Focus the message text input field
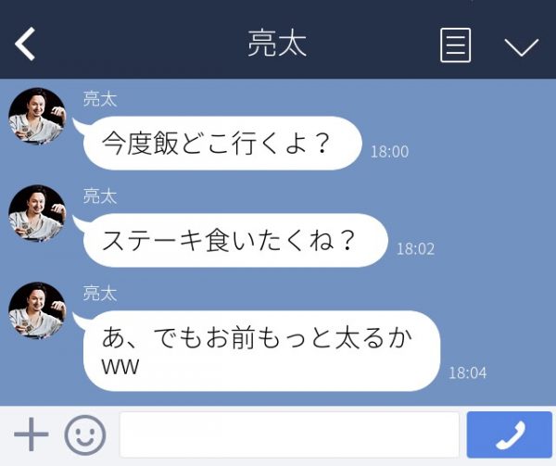This screenshot has height=466, width=556. pos(289,435)
